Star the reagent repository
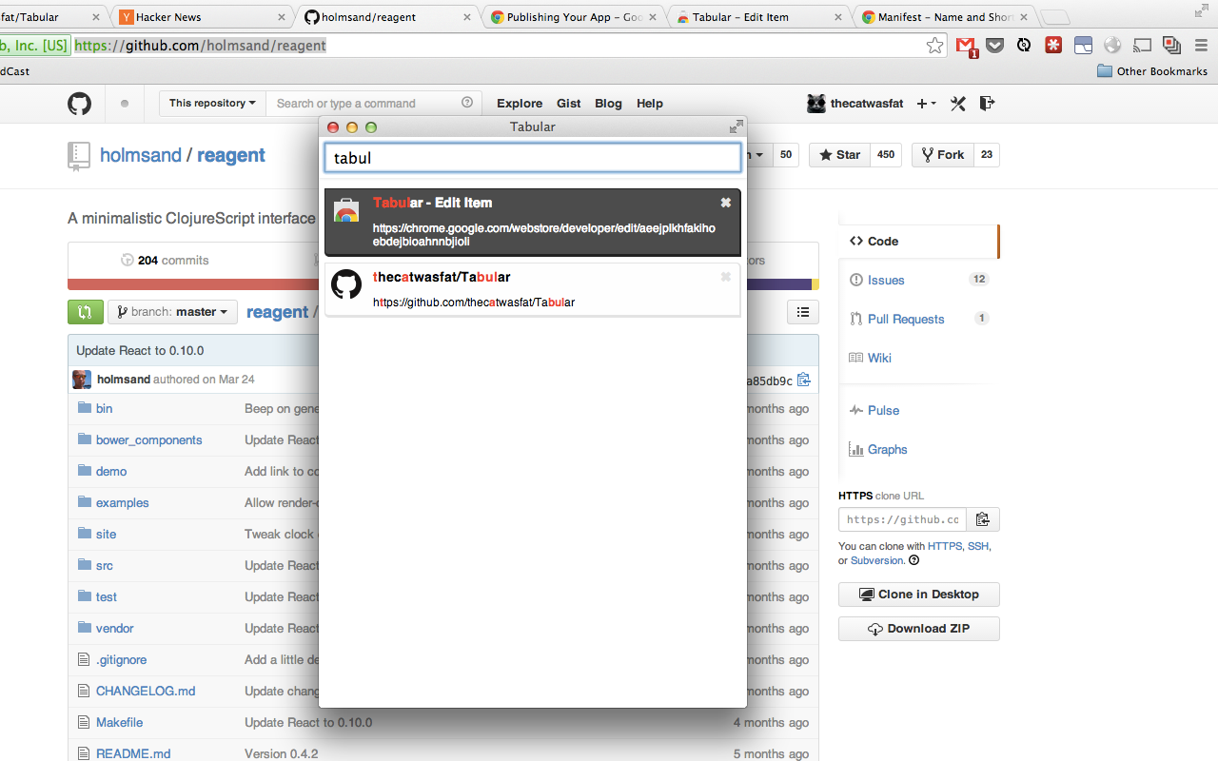Viewport: 1218px width, 761px height. pyautogui.click(x=840, y=155)
